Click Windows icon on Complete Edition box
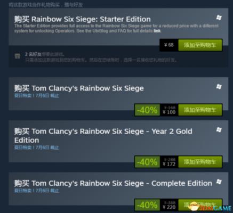233x213 pixels. (219, 182)
